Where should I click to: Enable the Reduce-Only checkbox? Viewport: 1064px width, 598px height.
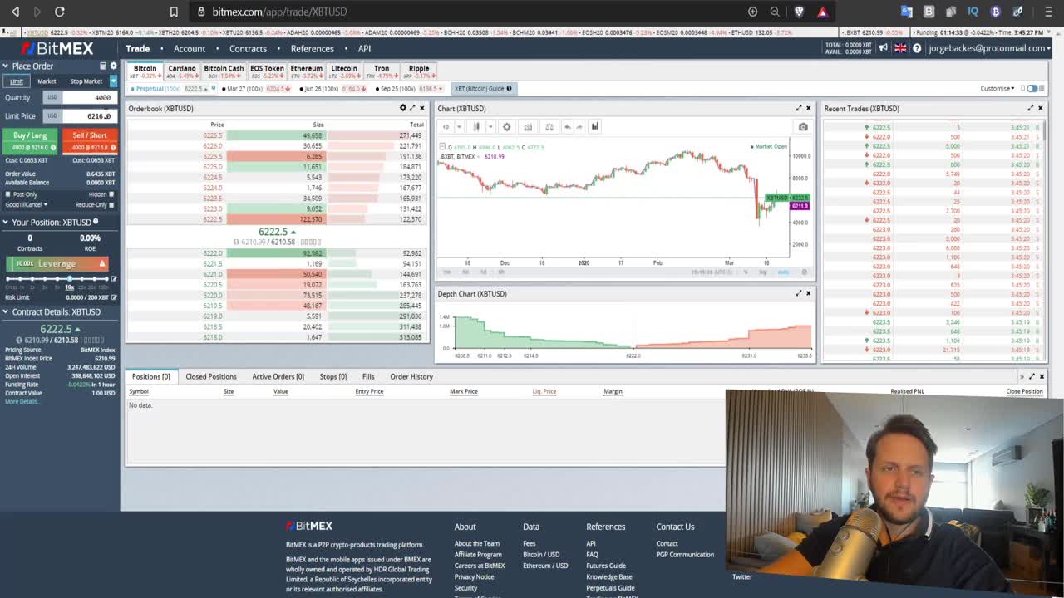point(111,204)
